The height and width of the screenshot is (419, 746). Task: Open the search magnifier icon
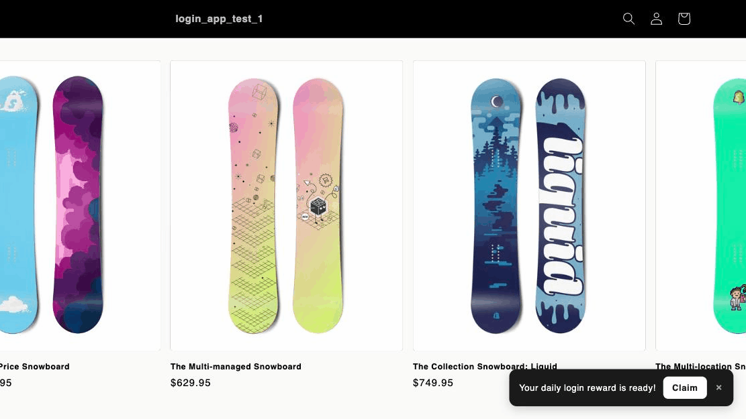click(x=628, y=19)
